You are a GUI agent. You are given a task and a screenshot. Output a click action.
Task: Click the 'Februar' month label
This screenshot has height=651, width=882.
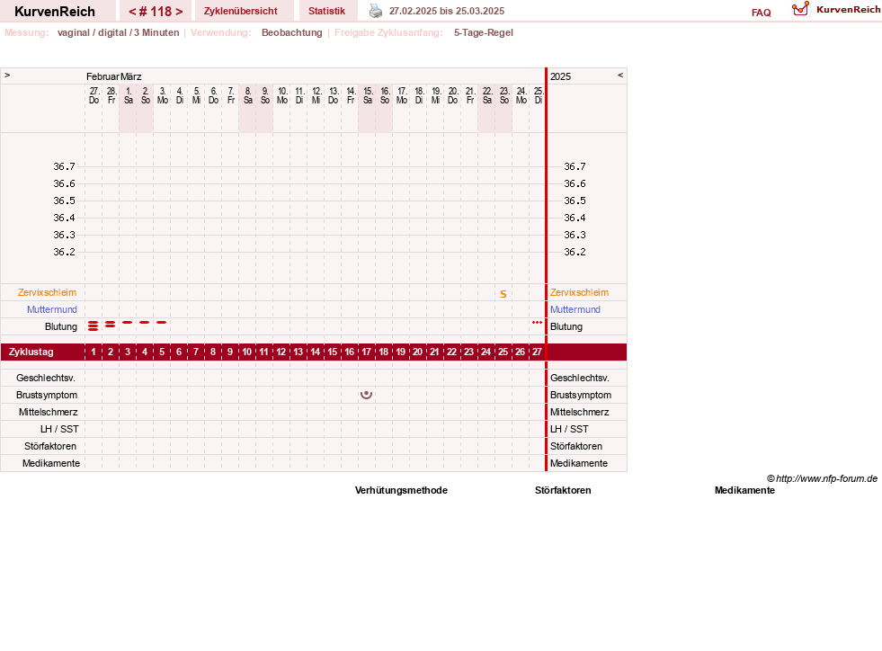(102, 76)
